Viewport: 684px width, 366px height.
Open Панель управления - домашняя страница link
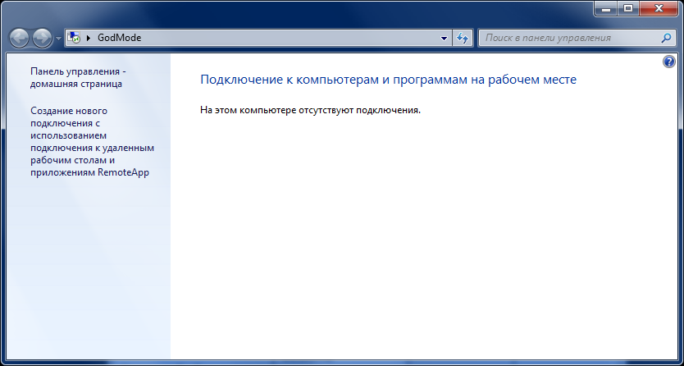(79, 78)
